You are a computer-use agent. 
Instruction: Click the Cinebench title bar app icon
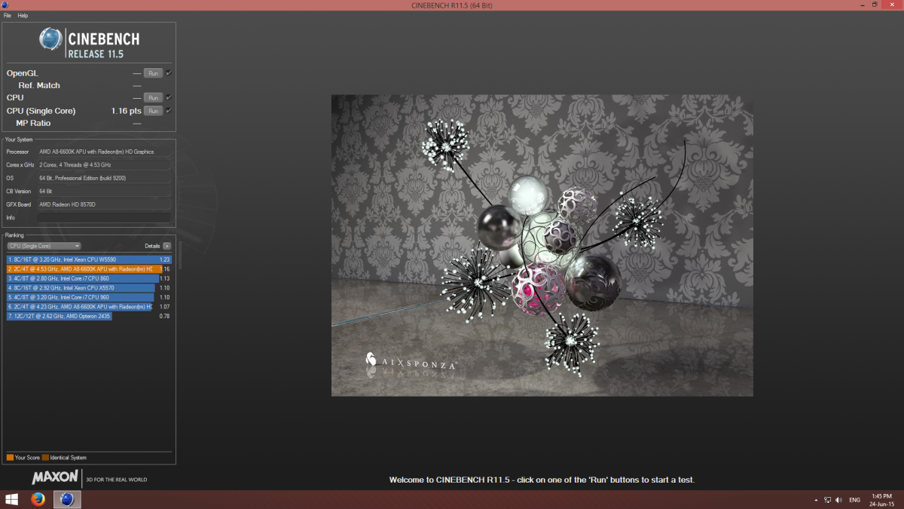5,5
